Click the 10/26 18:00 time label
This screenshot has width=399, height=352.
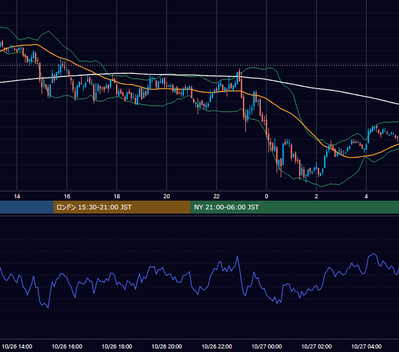[x=117, y=346]
